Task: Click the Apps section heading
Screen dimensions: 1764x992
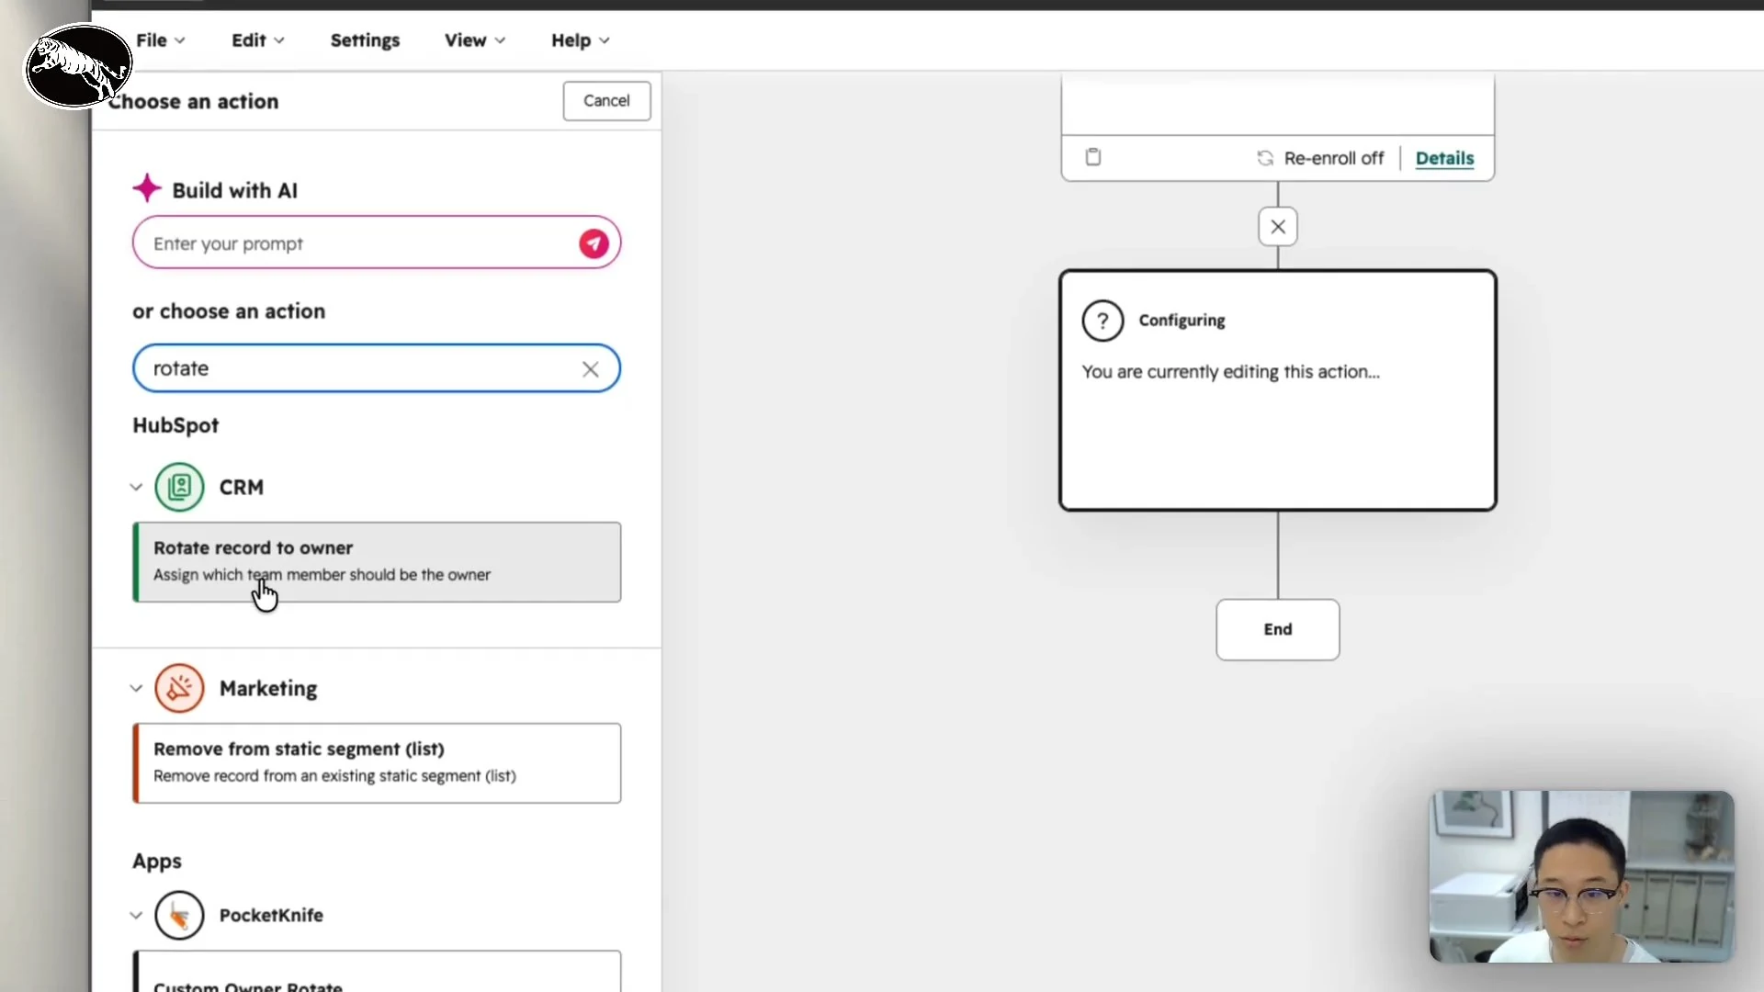Action: click(157, 862)
